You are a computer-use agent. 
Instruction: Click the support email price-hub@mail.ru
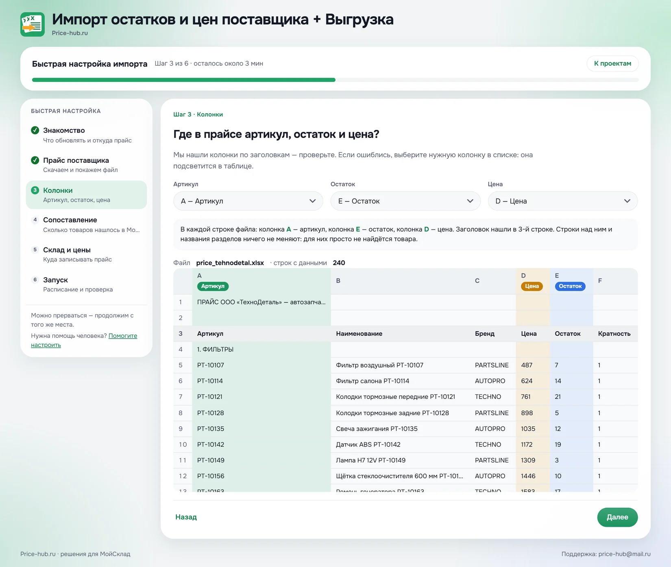click(624, 554)
